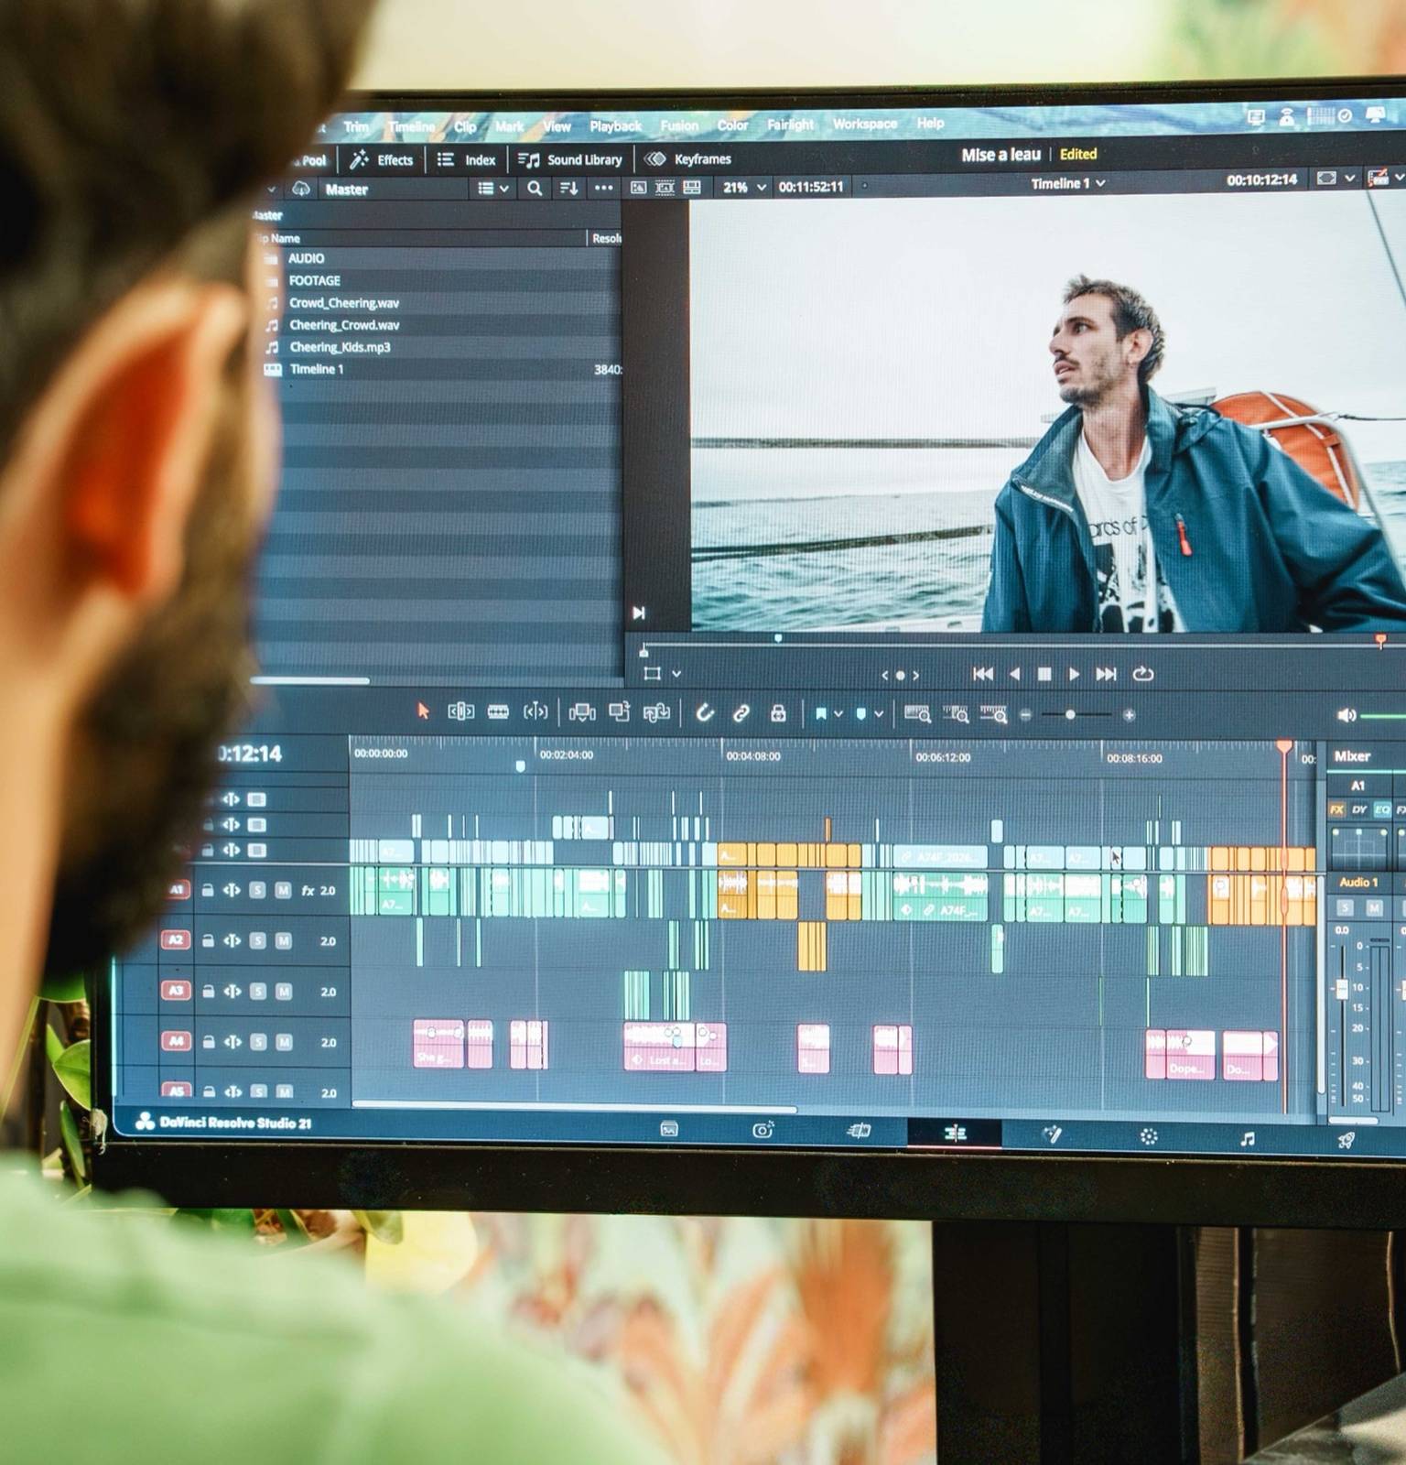Screen dimensions: 1406x1465
Task: Toggle Solo on track A3
Action: (258, 991)
